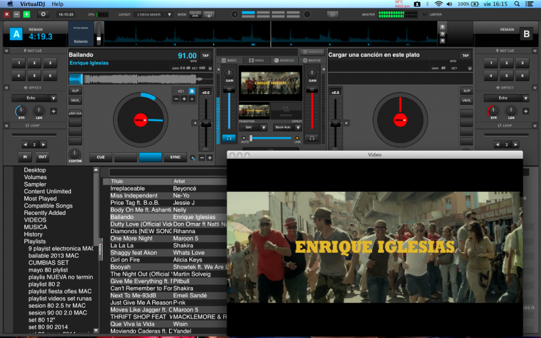
Task: Toggle VINYL mode on deck B
Action: (x=467, y=101)
